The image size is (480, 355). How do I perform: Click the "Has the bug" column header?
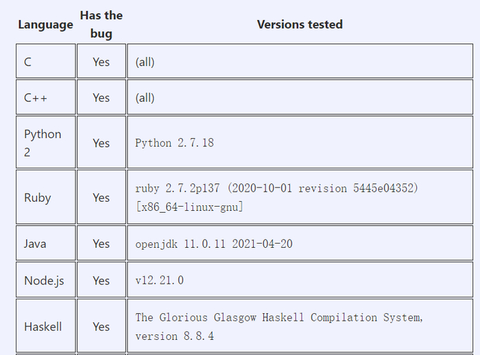[x=101, y=25]
